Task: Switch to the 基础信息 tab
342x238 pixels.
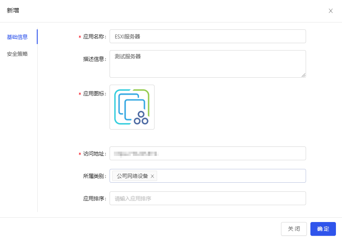Action: coord(17,37)
